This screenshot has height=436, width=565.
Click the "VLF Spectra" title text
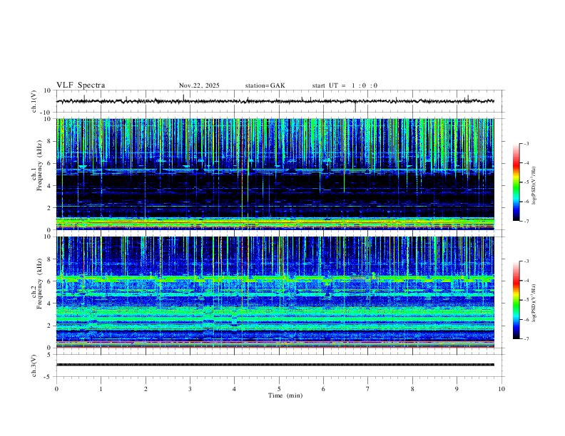(x=81, y=85)
